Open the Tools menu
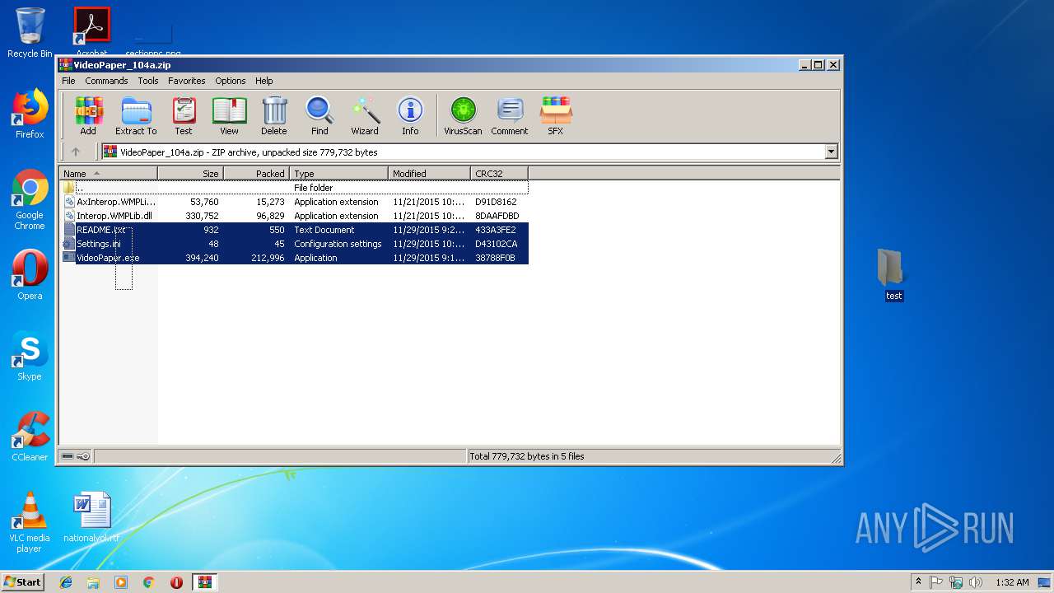The width and height of the screenshot is (1054, 593). point(148,81)
